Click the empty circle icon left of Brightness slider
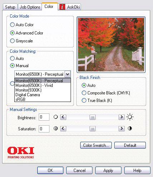 pyautogui.click(x=56, y=117)
